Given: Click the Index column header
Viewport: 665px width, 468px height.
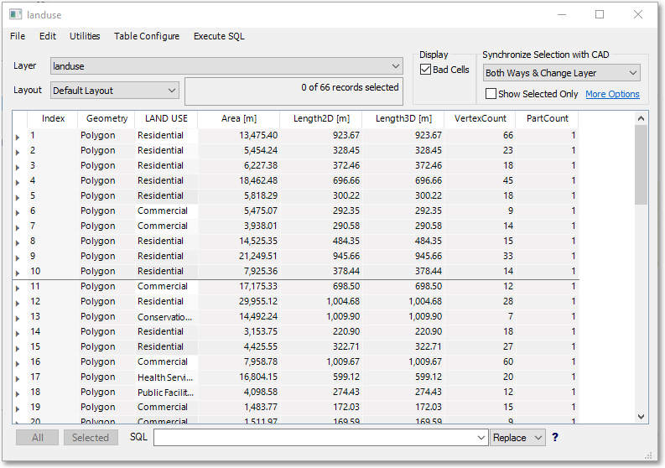Looking at the screenshot, I should (x=53, y=118).
